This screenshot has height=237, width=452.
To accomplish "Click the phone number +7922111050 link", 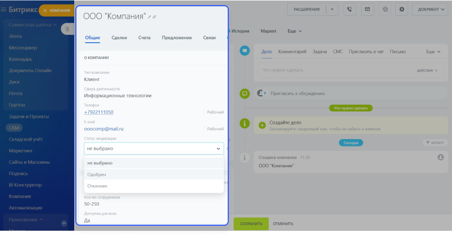I will 98,112.
